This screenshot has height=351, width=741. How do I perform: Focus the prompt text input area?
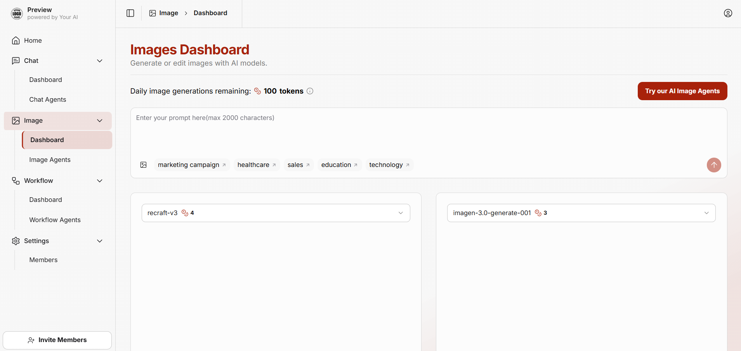point(429,132)
